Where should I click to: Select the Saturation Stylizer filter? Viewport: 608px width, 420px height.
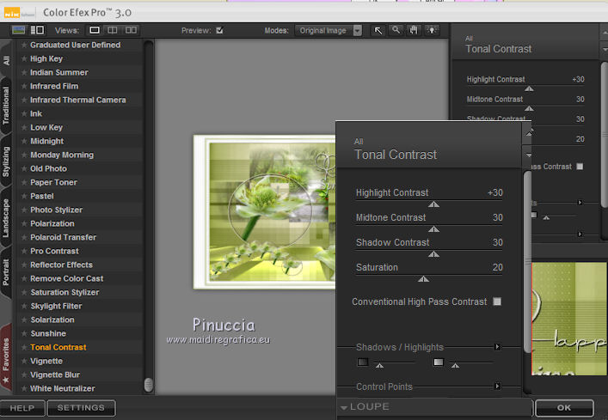click(x=64, y=292)
